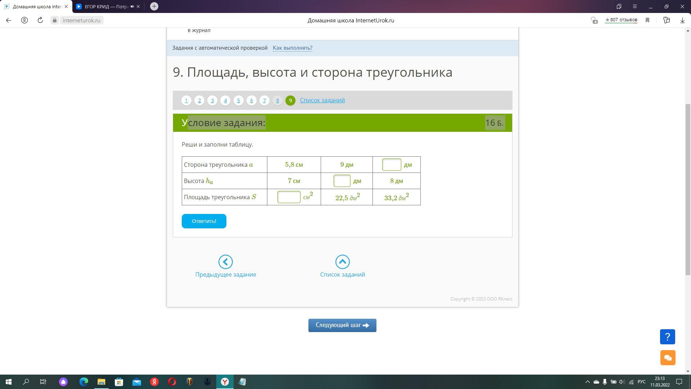Click the up-arrow task list circle icon
The width and height of the screenshot is (691, 389).
tap(342, 262)
